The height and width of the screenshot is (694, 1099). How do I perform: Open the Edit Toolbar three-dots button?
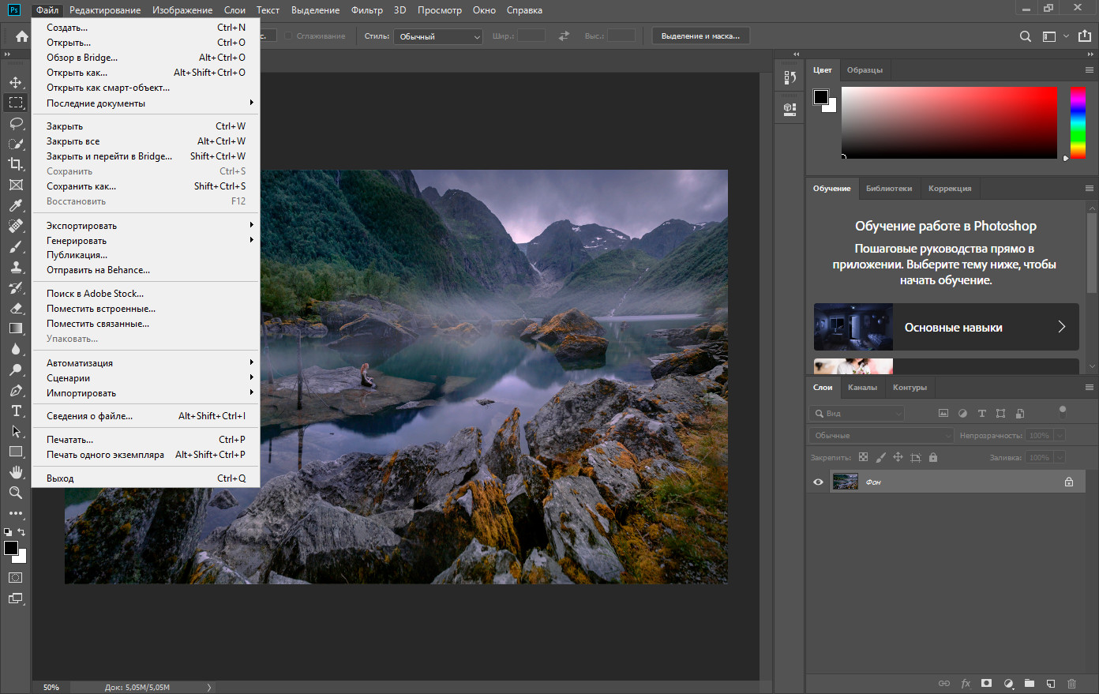16,513
